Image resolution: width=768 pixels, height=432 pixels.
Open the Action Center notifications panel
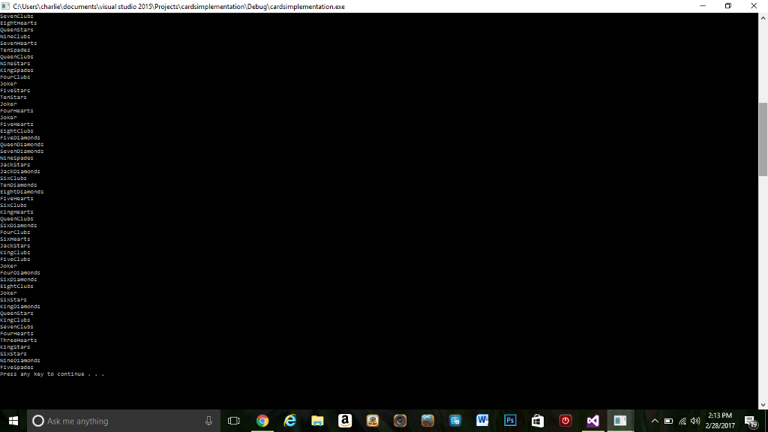(x=748, y=420)
